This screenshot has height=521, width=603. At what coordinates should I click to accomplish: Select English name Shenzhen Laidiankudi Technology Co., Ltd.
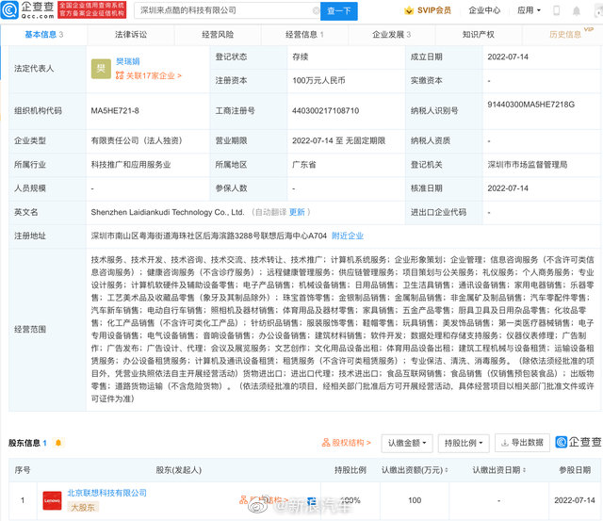coord(168,212)
